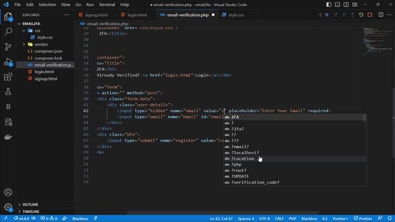The image size is (395, 222).
Task: Open Explorer Views and More Actions ellipsis
Action: (67, 15)
